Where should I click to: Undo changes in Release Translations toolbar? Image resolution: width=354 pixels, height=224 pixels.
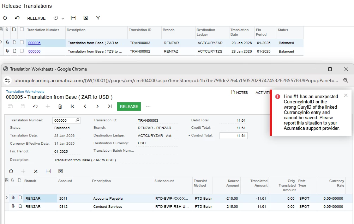tap(17, 18)
